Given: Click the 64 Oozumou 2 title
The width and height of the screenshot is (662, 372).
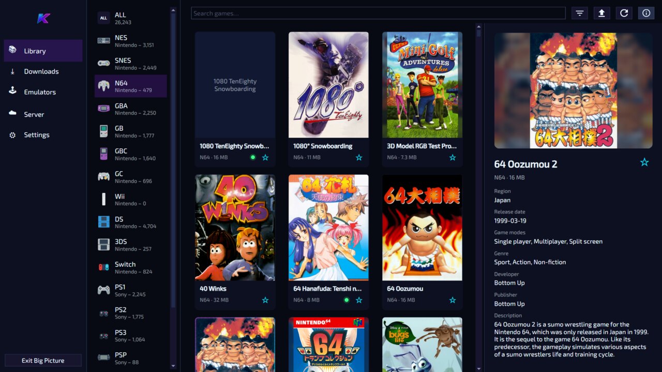Looking at the screenshot, I should click(x=526, y=164).
